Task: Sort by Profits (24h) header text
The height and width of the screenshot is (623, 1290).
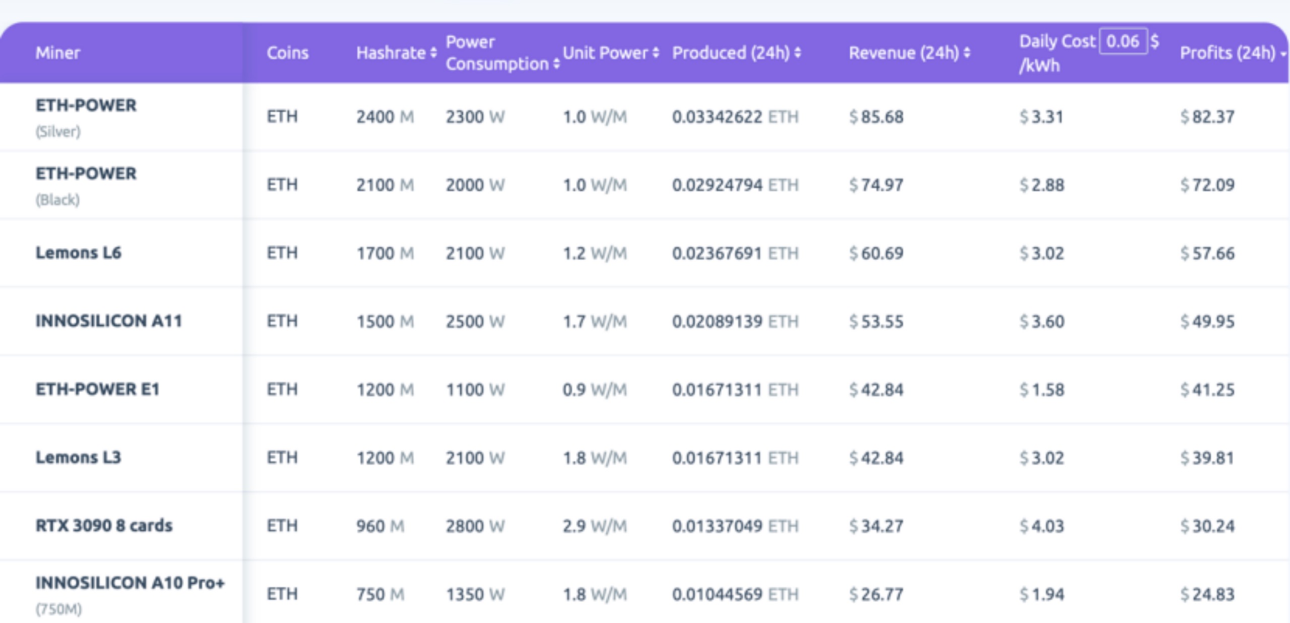Action: point(1227,53)
